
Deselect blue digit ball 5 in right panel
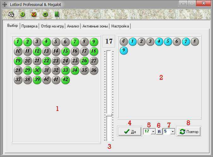point(168,42)
